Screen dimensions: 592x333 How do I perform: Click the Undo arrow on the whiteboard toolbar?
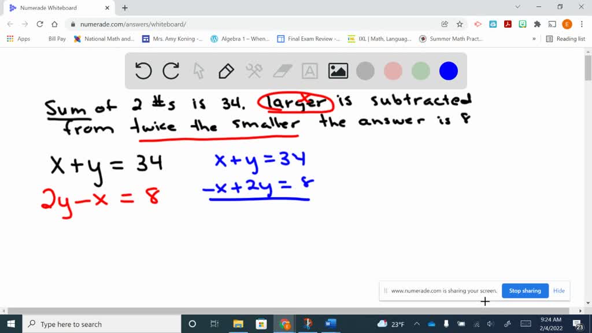click(x=143, y=71)
